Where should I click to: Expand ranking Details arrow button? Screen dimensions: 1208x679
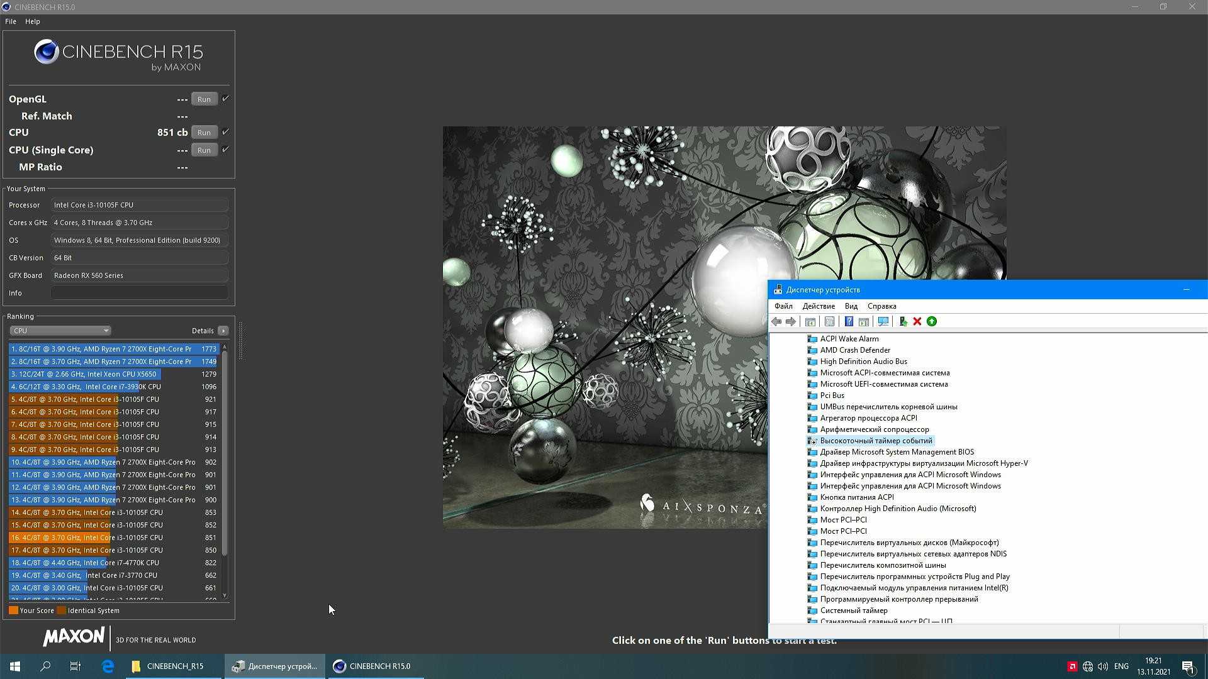point(223,331)
